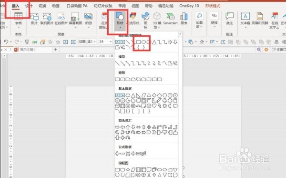Screen dimensions: 286x178
Task: Expand the 文本框 text box dropdown
Action: coord(245,21)
